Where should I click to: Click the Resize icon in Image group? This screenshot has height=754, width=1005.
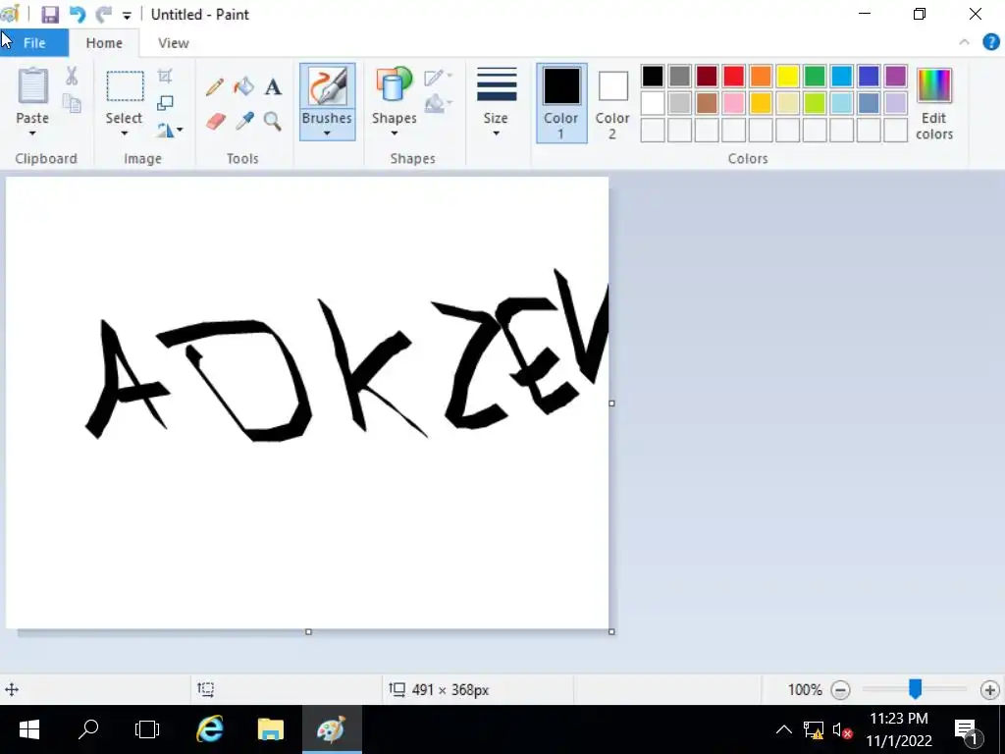[165, 102]
